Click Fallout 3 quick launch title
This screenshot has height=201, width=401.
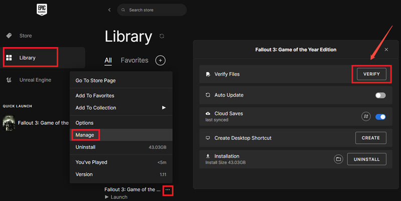point(43,123)
